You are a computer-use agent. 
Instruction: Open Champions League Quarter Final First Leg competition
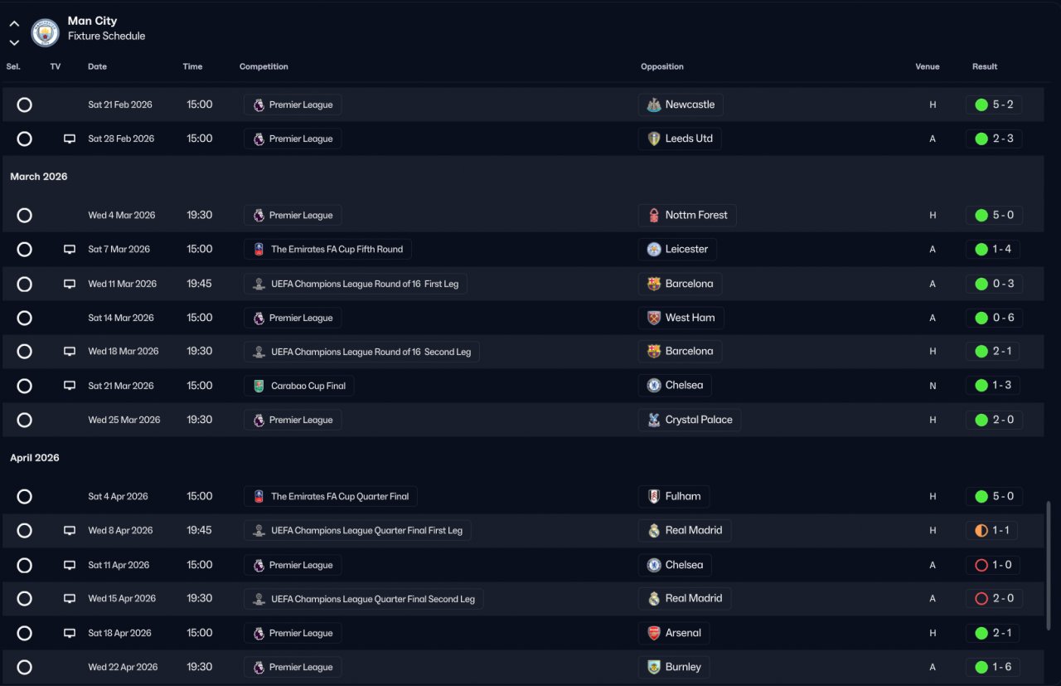coord(357,531)
